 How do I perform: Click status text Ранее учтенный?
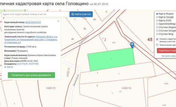tap(20, 58)
